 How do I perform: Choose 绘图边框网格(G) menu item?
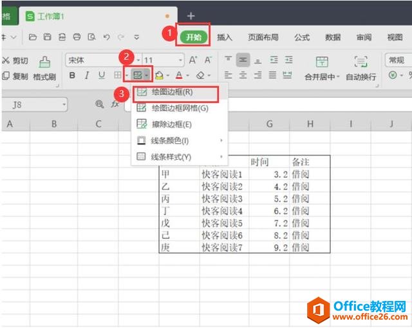[x=180, y=108]
